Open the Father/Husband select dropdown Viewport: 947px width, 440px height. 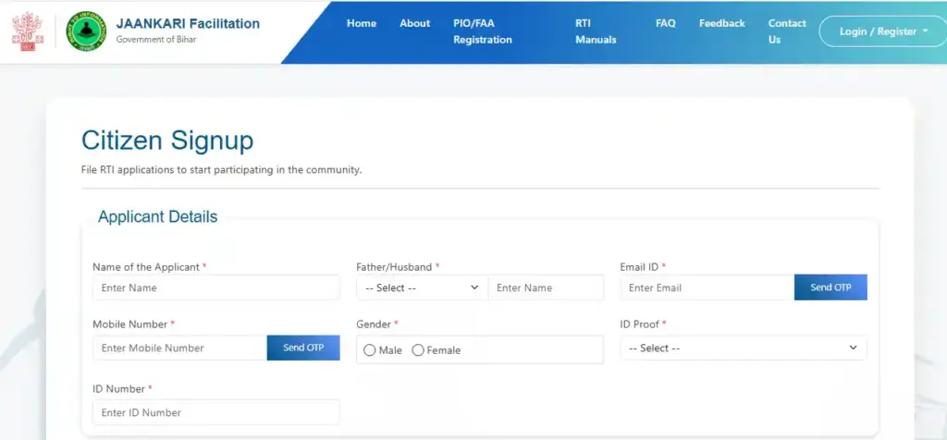click(422, 287)
